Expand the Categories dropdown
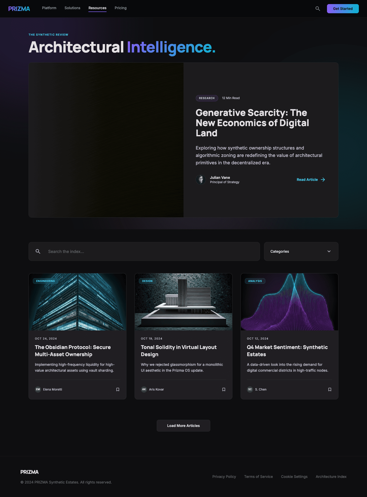Viewport: 367px width, 497px height. (301, 251)
